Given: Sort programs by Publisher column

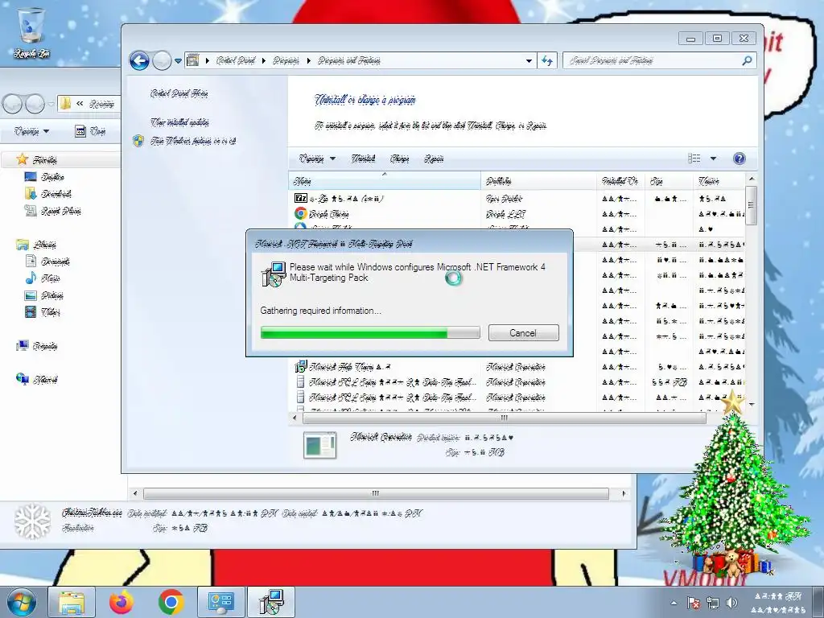Looking at the screenshot, I should (x=538, y=181).
